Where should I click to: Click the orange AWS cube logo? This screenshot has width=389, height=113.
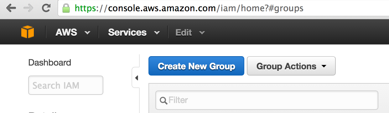(28, 32)
